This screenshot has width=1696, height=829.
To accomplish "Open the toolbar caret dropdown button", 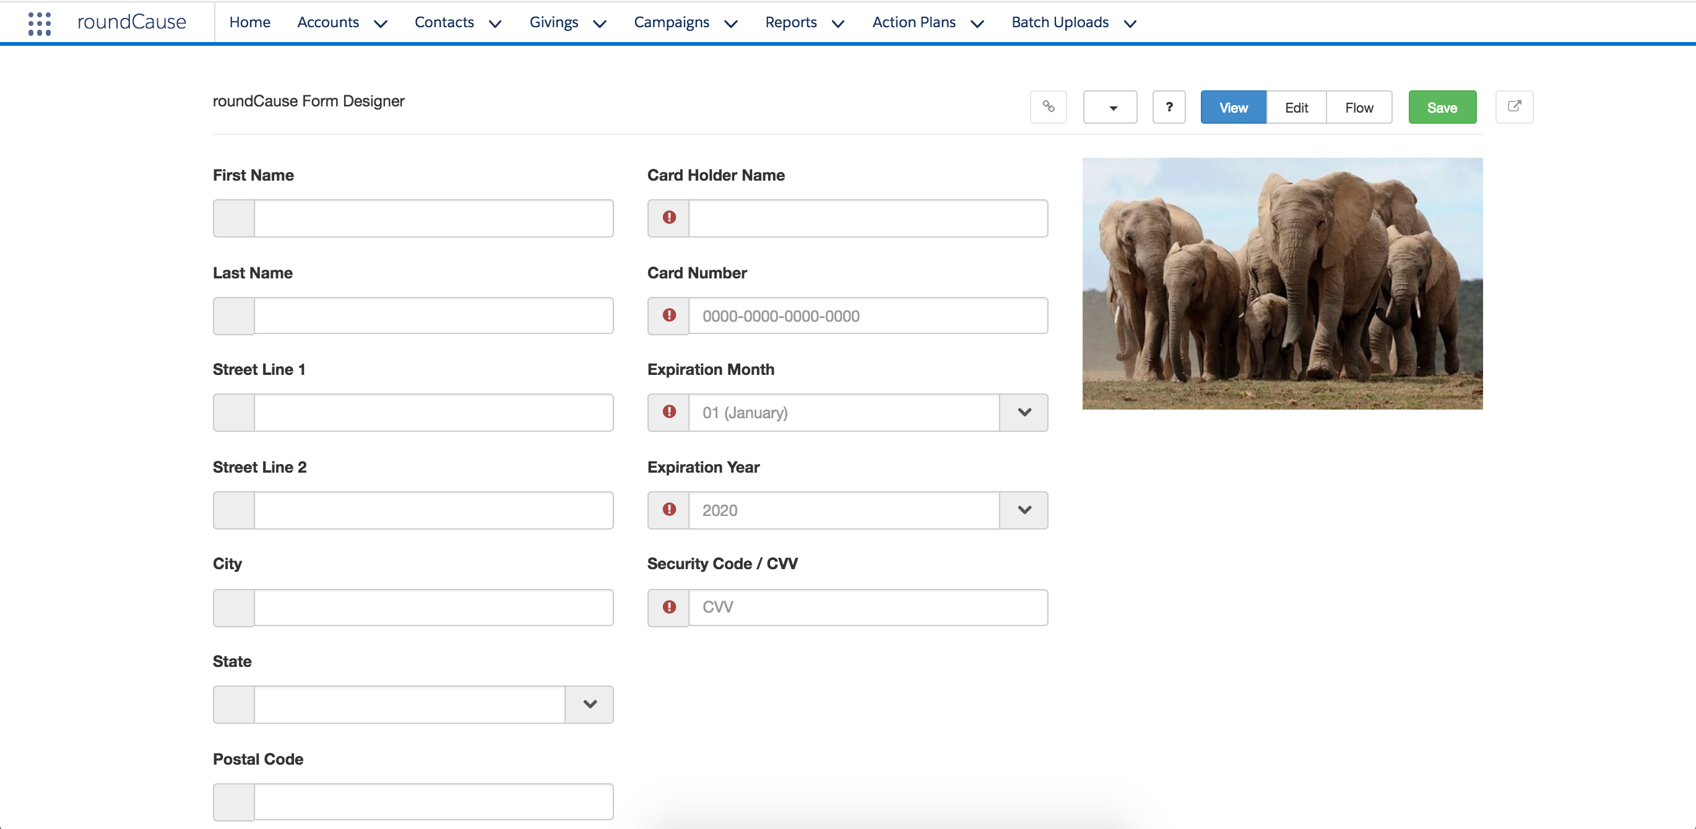I will [x=1110, y=106].
